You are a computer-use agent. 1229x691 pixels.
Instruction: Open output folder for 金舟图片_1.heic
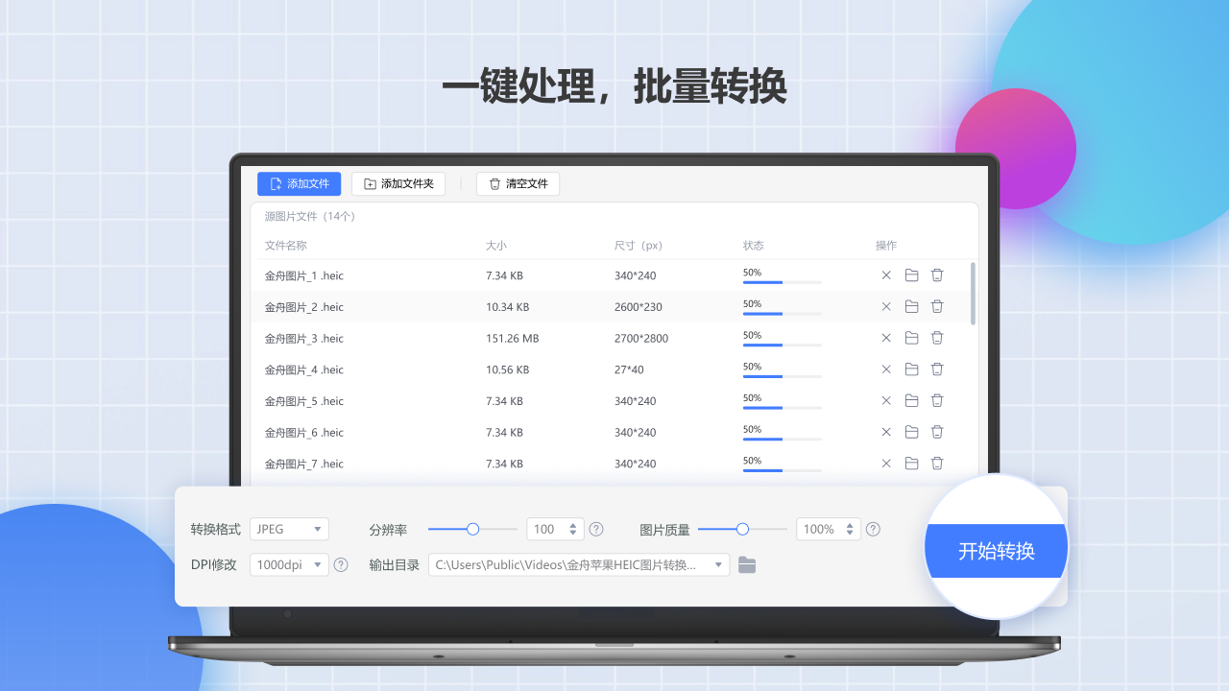point(911,274)
